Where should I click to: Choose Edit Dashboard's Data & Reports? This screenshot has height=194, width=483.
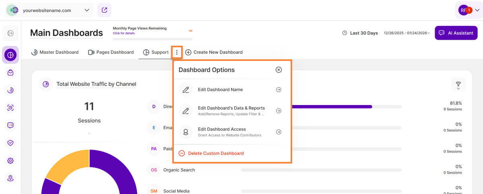pyautogui.click(x=231, y=111)
